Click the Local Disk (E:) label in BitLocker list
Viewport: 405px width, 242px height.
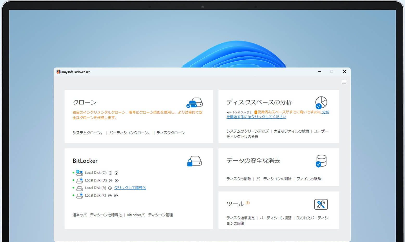click(x=96, y=188)
